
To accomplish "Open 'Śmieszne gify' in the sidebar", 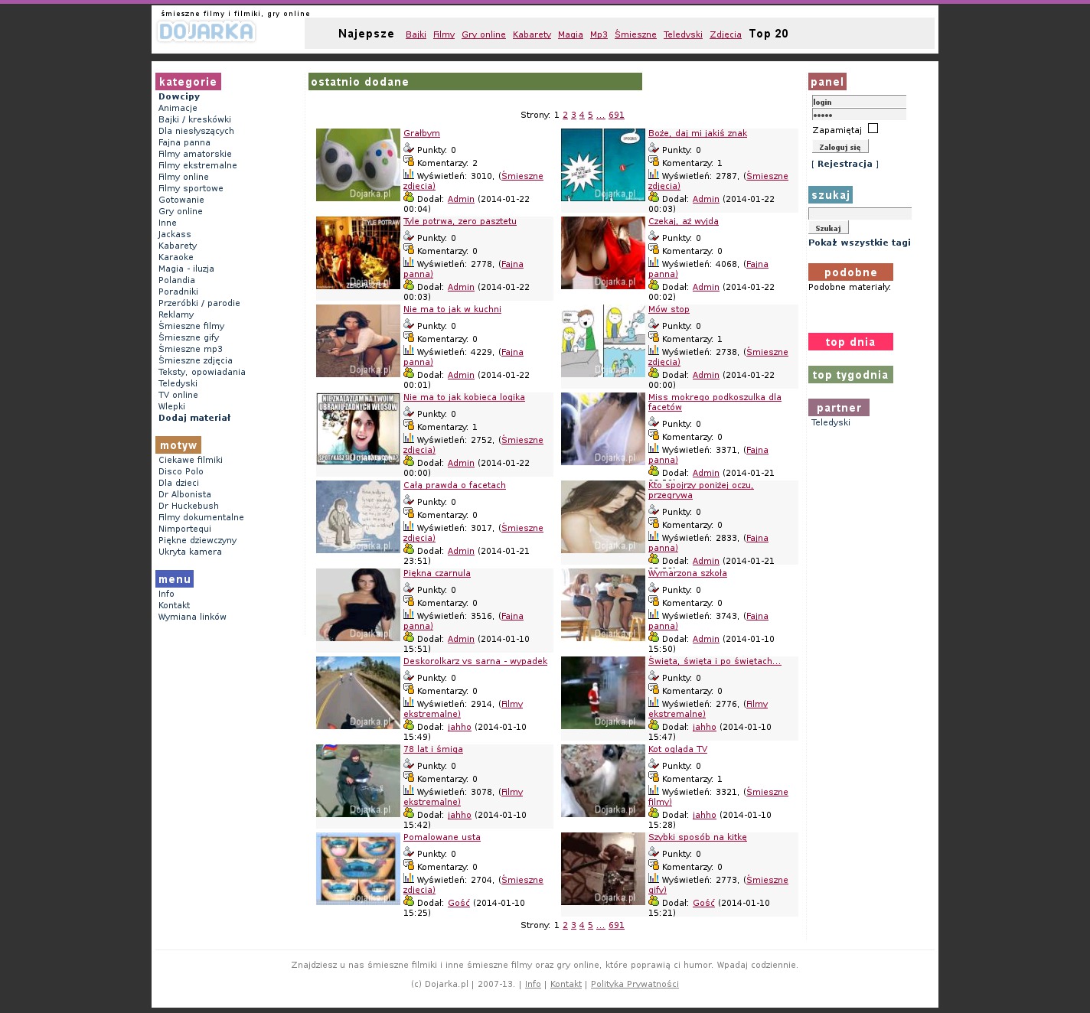I will tap(188, 337).
